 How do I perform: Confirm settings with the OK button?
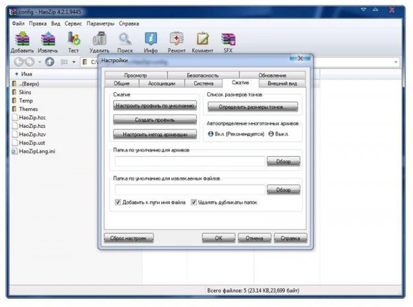pos(218,238)
